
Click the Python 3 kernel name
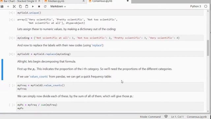(x=196, y=6)
